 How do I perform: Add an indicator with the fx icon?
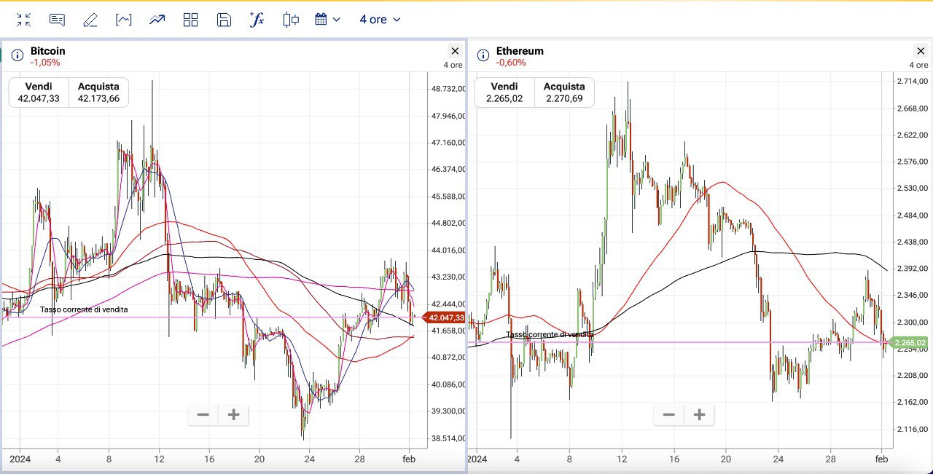click(x=257, y=20)
